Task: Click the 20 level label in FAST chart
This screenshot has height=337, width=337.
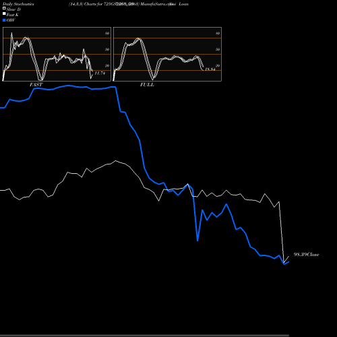Action: (107, 65)
